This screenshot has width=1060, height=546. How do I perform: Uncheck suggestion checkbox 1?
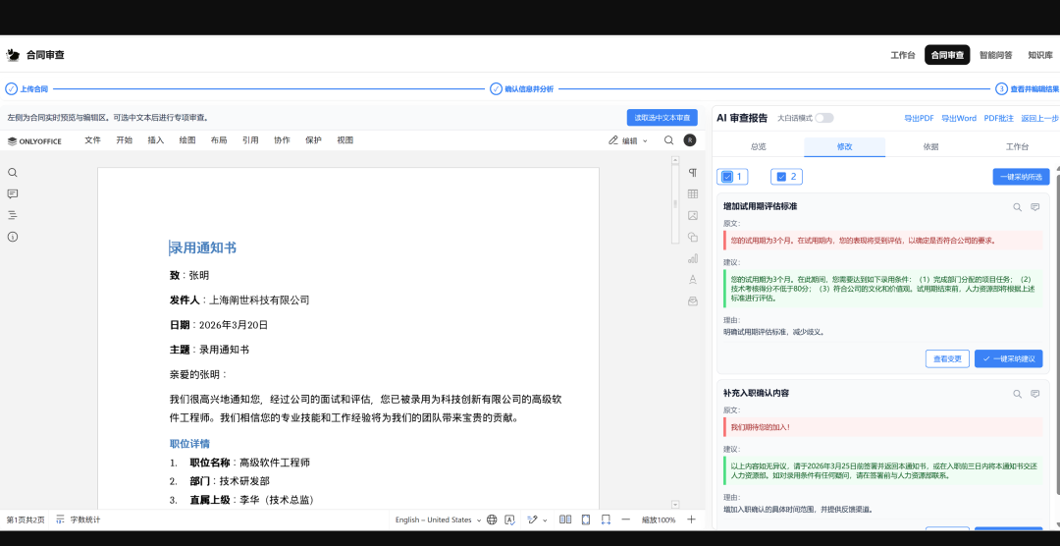[727, 177]
